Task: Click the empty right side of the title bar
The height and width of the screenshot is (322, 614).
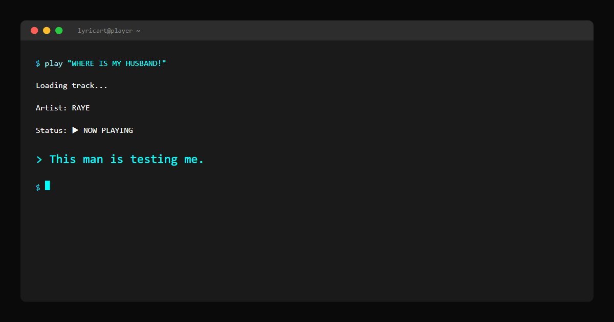Action: (409, 31)
